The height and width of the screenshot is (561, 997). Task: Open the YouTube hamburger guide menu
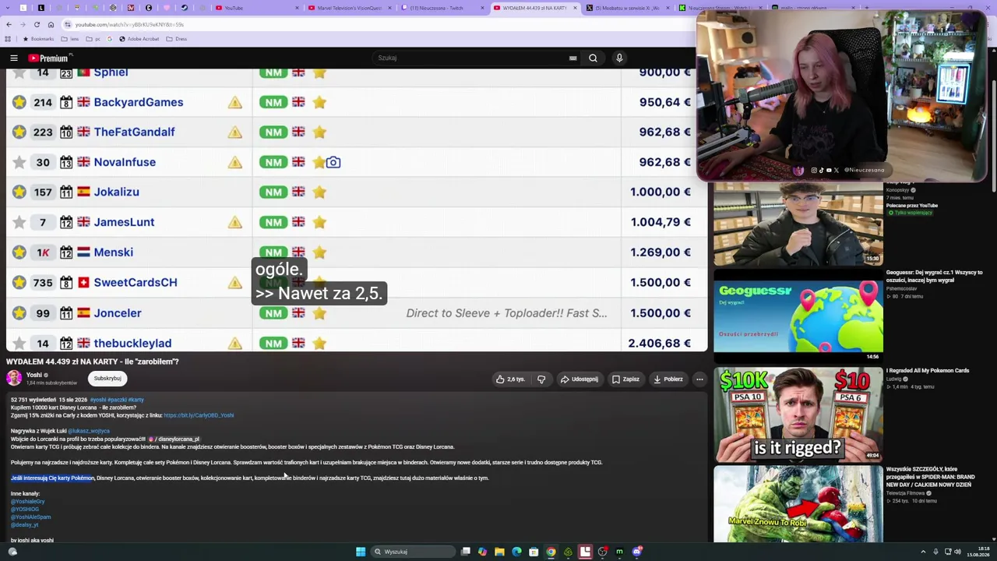pos(14,58)
